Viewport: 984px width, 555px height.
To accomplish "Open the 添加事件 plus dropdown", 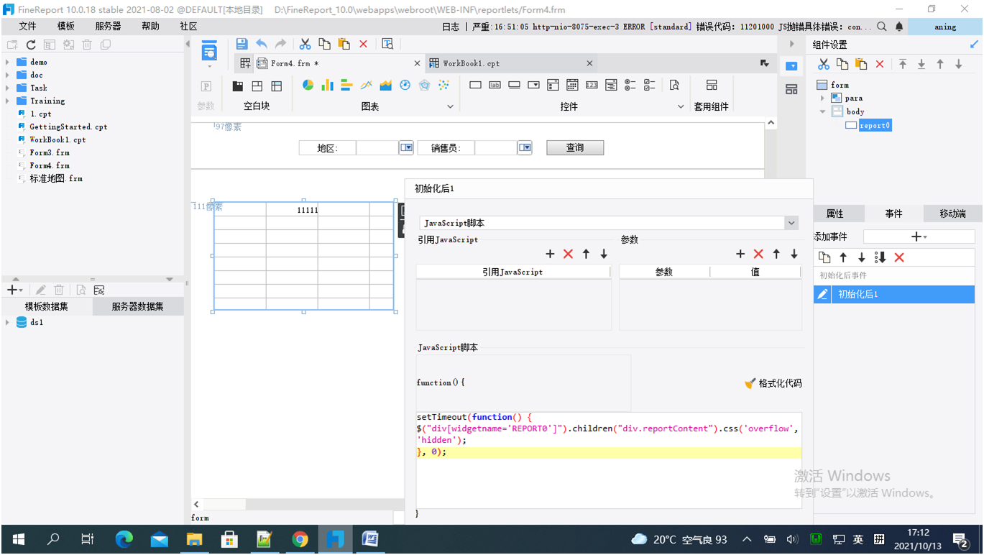I will click(919, 237).
